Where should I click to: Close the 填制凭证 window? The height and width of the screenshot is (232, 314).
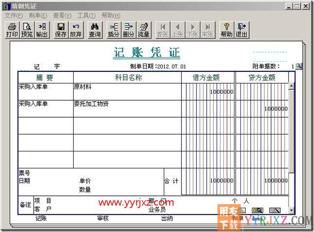(306, 6)
